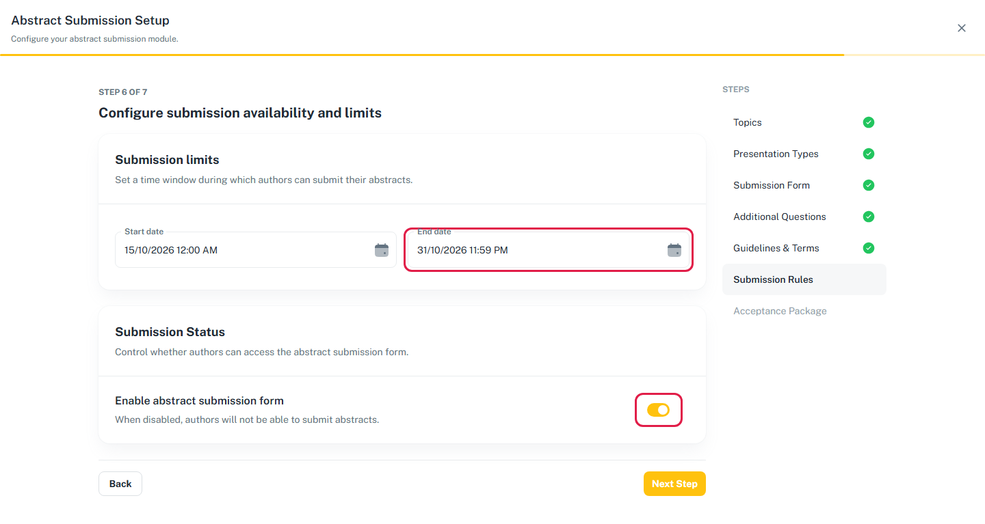Screen dimensions: 985x524
Task: Toggle the Enable abstract submission form switch
Action: click(658, 410)
